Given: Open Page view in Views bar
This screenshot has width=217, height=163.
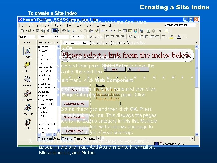Looking at the screenshot, I should [x=27, y=53].
